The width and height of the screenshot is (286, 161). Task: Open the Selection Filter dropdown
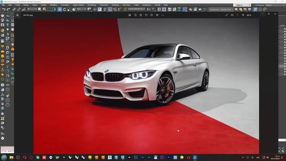tap(32, 9)
